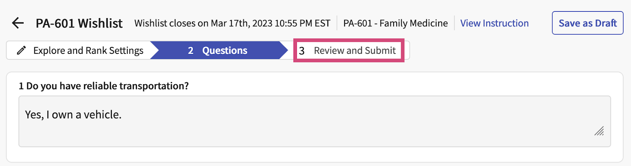Click the question number 1 marker

pyautogui.click(x=21, y=86)
